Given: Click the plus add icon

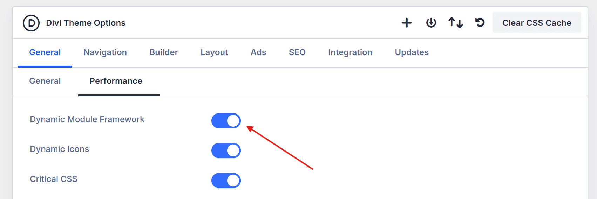Looking at the screenshot, I should [x=407, y=23].
